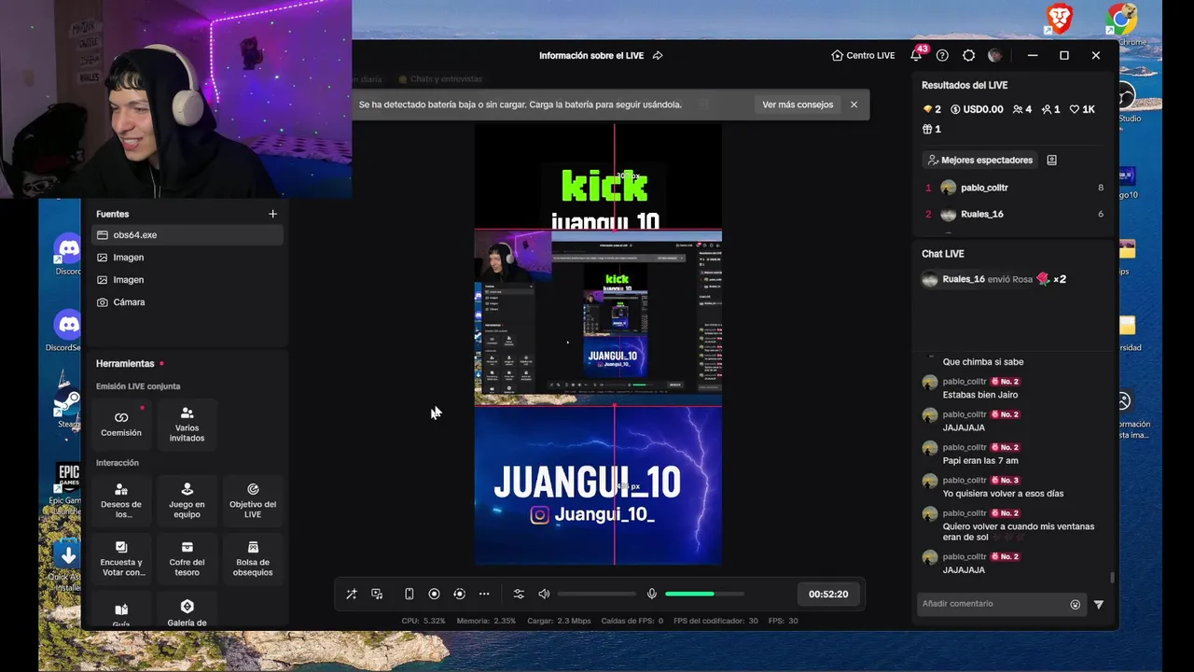
Task: Open the help question mark icon
Action: (942, 55)
